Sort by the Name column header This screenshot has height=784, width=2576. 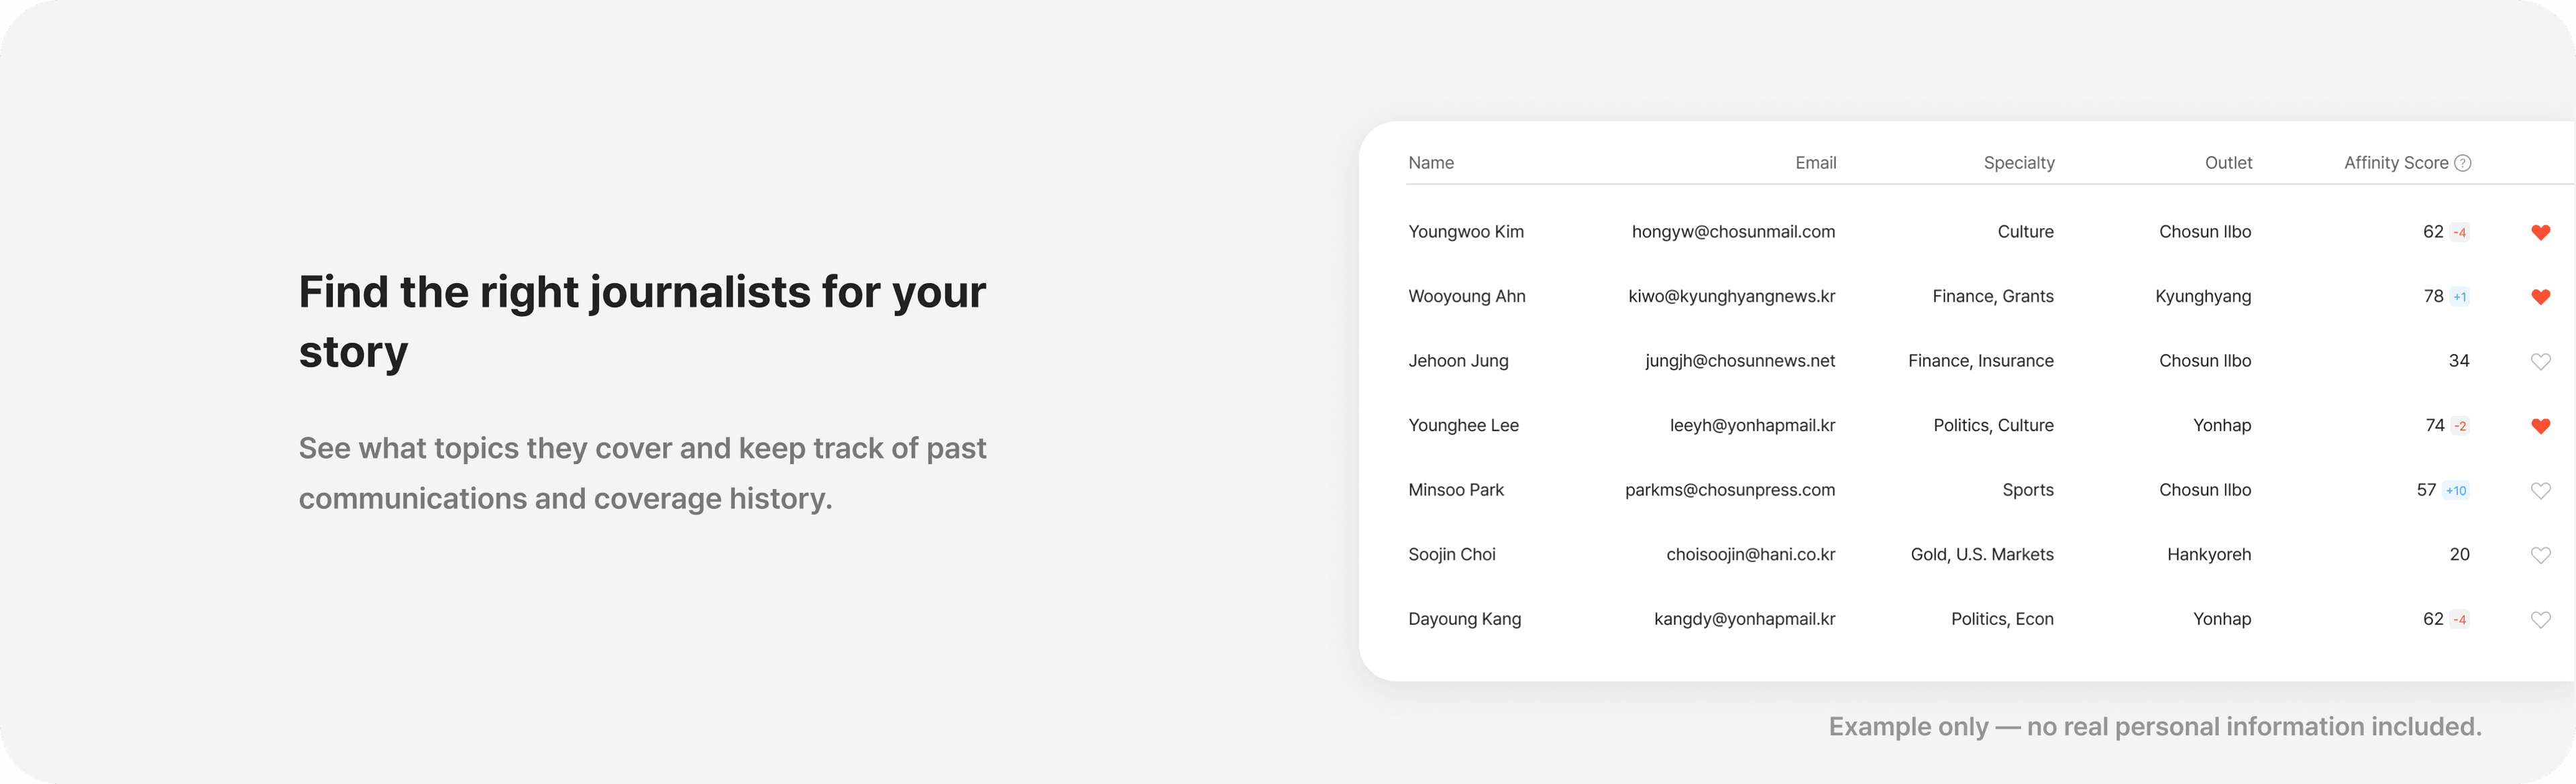point(1431,163)
